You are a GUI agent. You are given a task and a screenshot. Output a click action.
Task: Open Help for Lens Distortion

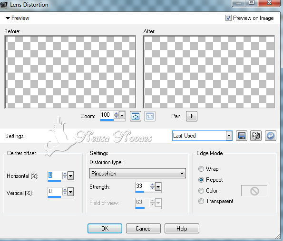click(x=182, y=228)
